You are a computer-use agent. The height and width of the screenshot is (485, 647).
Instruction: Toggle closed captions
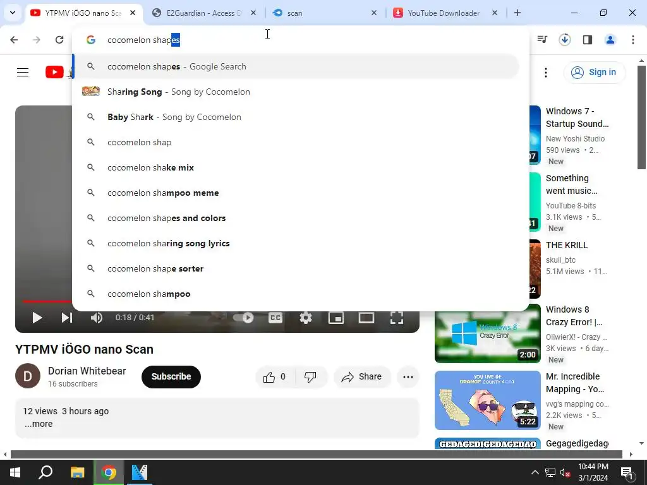point(275,318)
